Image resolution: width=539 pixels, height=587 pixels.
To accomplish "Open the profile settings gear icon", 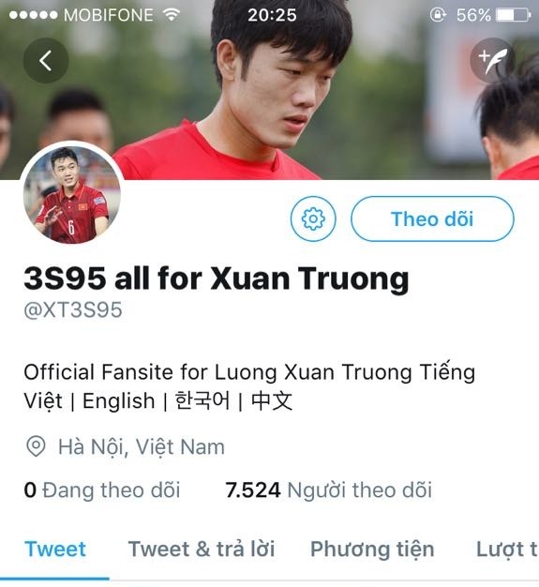I will coord(313,218).
